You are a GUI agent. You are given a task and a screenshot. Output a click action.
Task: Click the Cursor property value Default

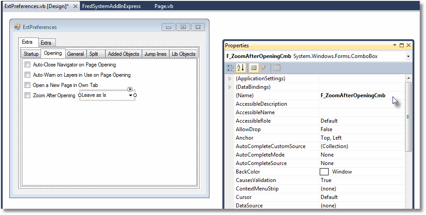tap(329, 197)
